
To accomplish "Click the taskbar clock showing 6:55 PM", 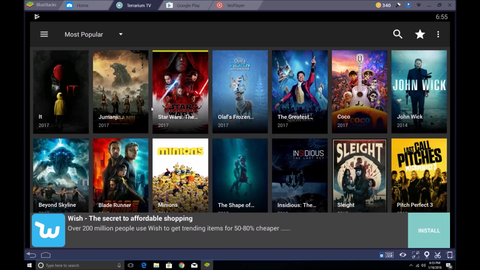I will click(435, 265).
